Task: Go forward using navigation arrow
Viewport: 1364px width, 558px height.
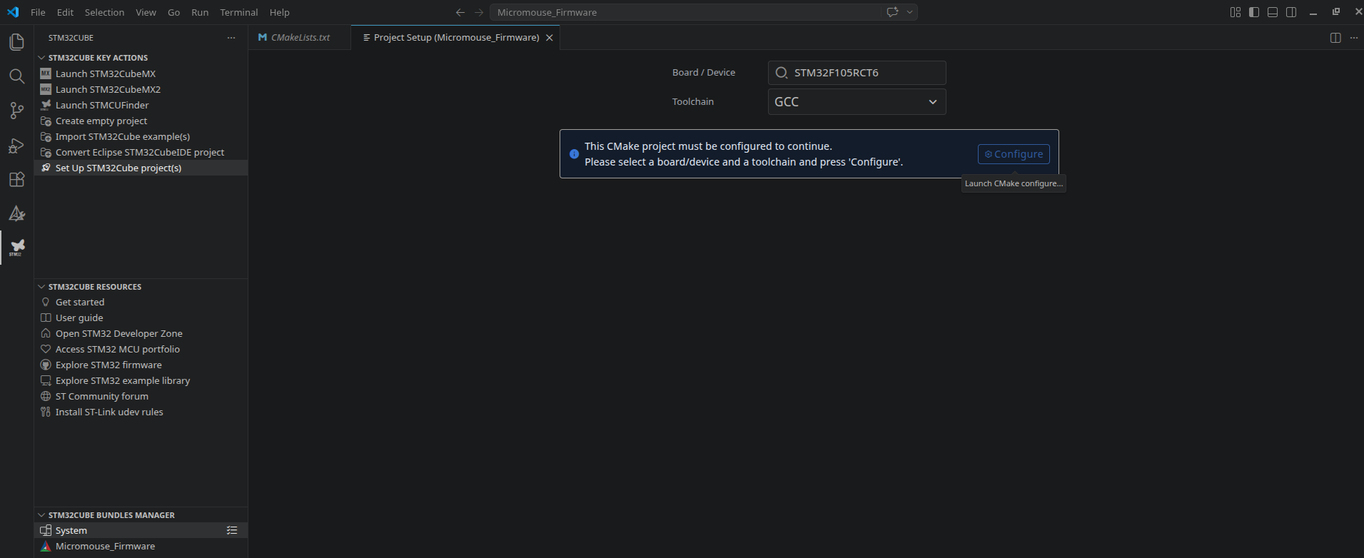Action: (x=479, y=12)
